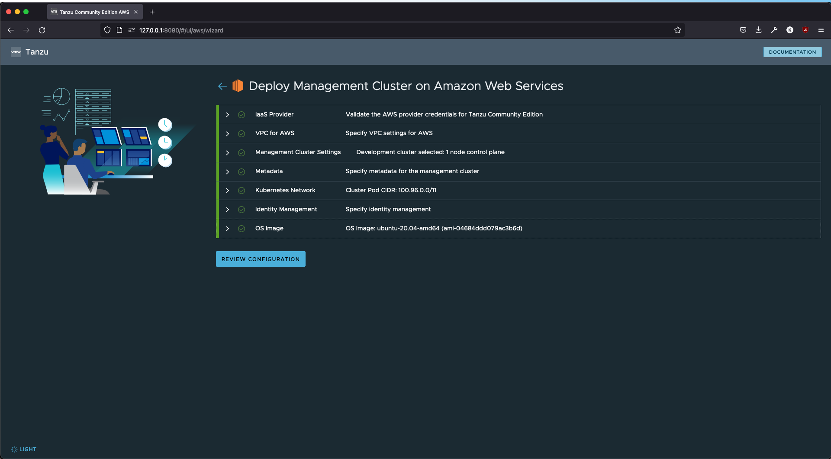Expand the Management Cluster Settings chevron
Screen dimensions: 831x459
click(x=227, y=153)
